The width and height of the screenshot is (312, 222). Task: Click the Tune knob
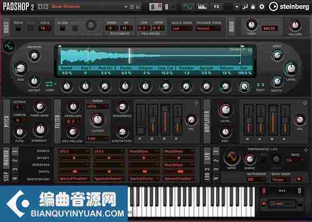coord(251,25)
